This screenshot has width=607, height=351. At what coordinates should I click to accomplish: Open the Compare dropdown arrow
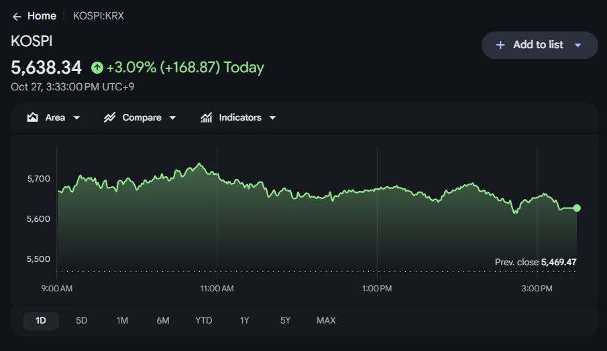point(172,117)
